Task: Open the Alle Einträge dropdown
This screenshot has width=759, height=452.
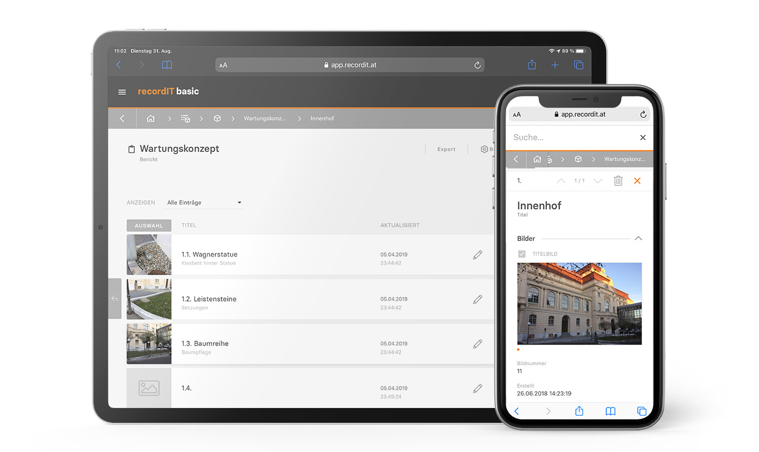Action: click(x=204, y=202)
